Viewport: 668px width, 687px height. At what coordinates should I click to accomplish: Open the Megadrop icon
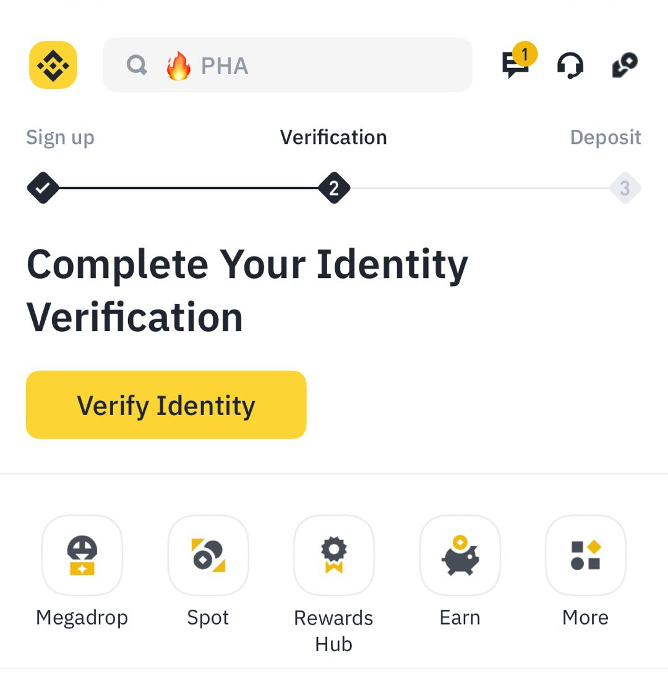(x=82, y=555)
